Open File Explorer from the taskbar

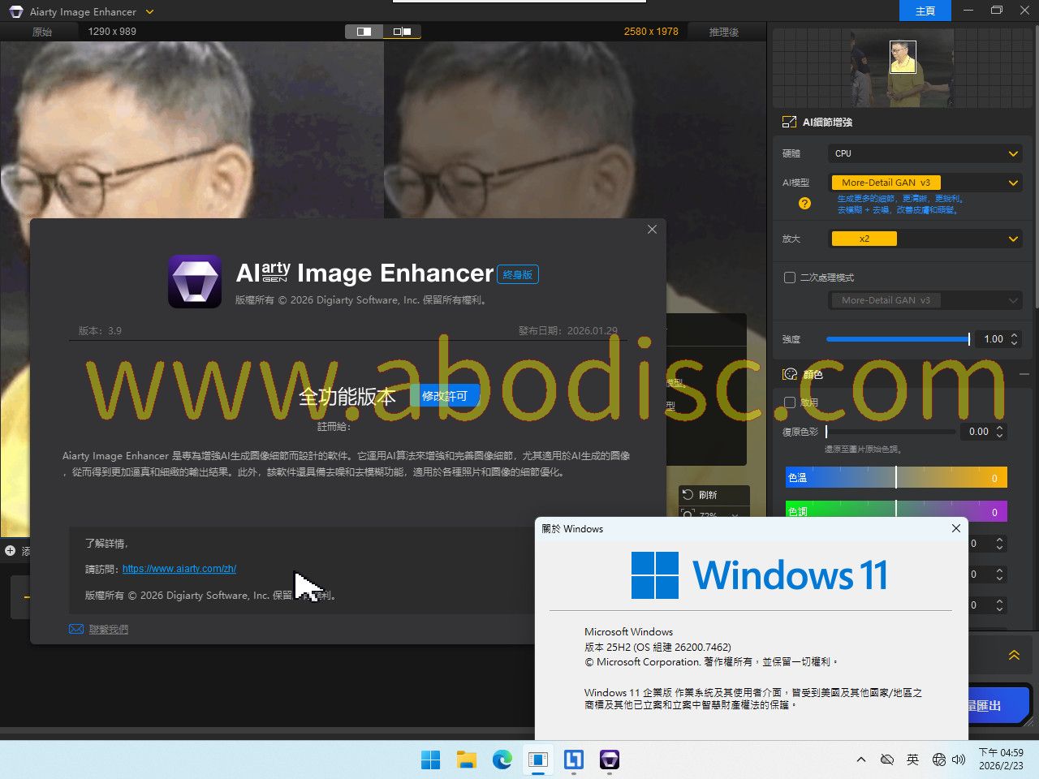[x=467, y=760]
